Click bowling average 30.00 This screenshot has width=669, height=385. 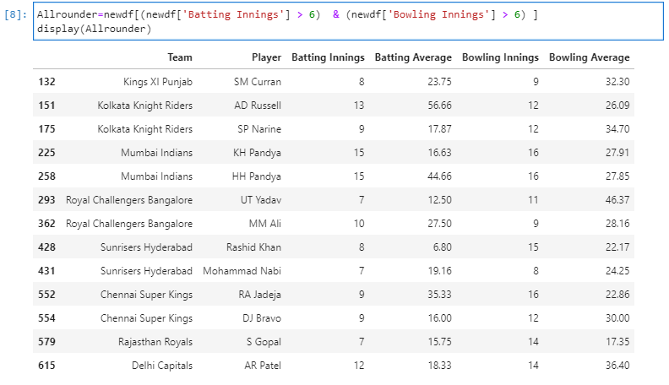coord(617,318)
